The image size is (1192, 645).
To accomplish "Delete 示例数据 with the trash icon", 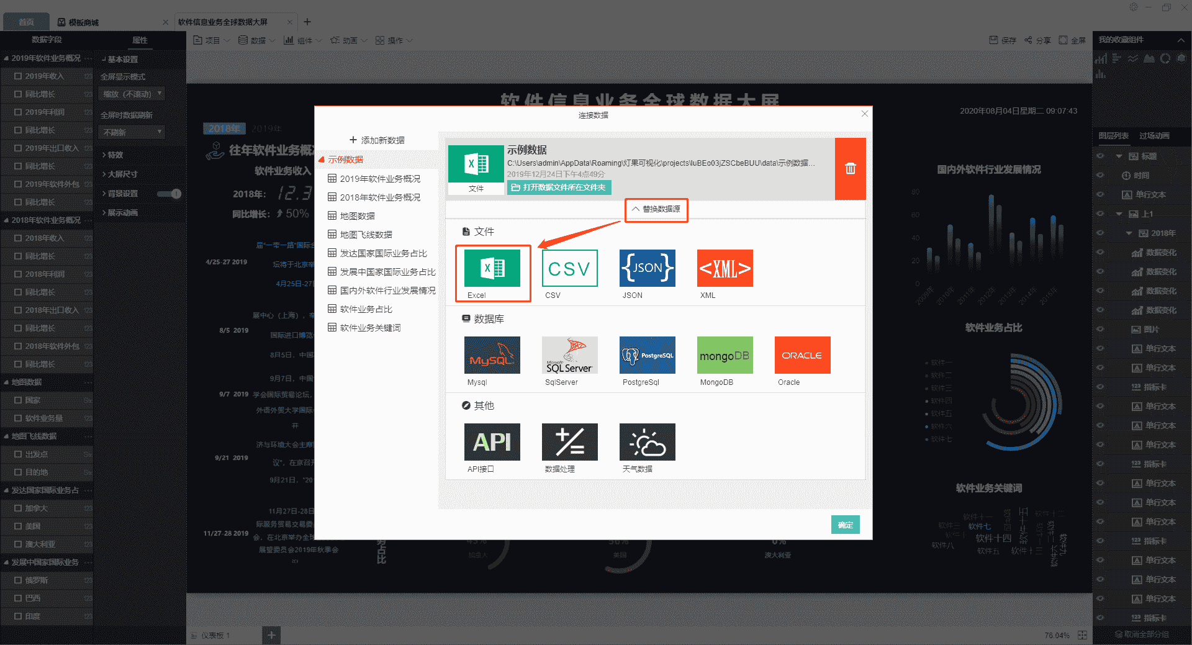I will coord(851,169).
